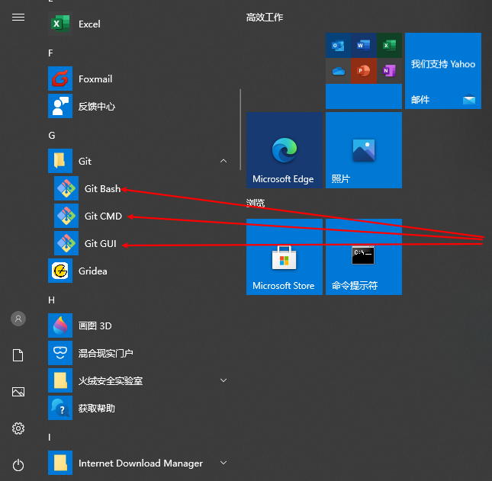This screenshot has height=481, width=492.
Task: Open the 命令提示符 tile
Action: (364, 257)
